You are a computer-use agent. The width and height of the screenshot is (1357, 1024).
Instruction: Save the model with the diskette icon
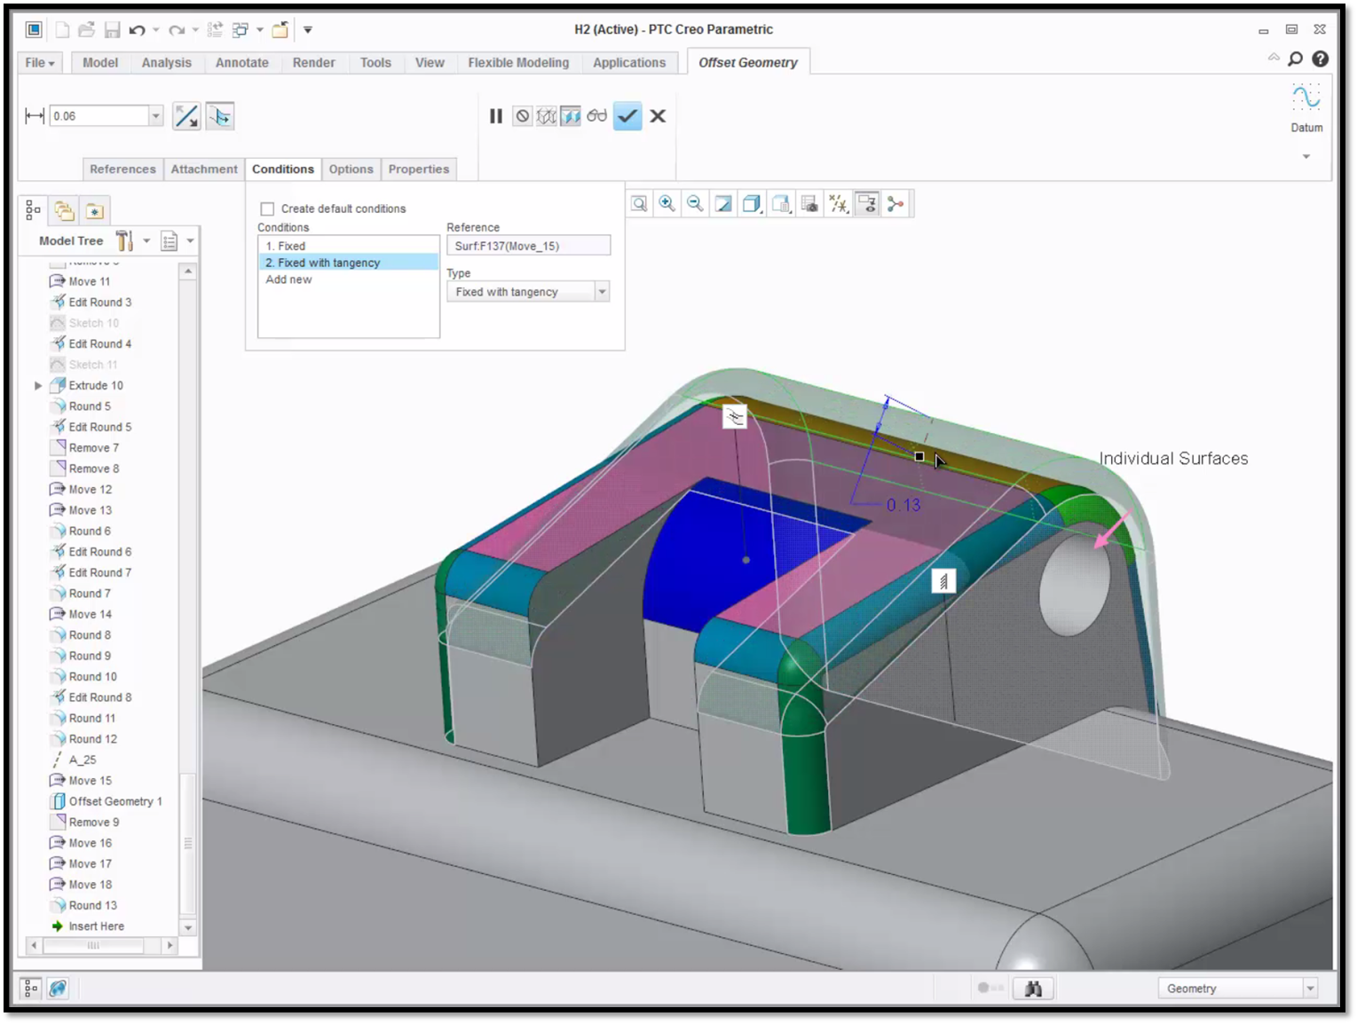(x=112, y=30)
